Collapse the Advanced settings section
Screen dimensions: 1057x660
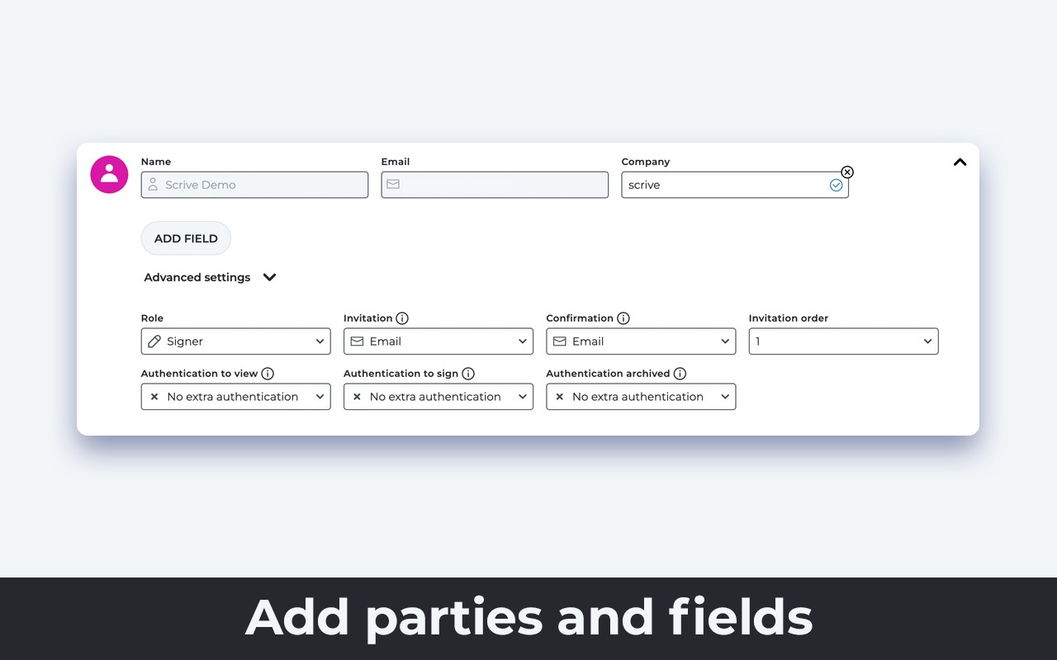click(269, 277)
